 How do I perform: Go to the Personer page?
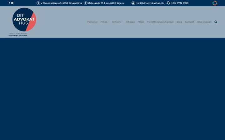[92, 22]
